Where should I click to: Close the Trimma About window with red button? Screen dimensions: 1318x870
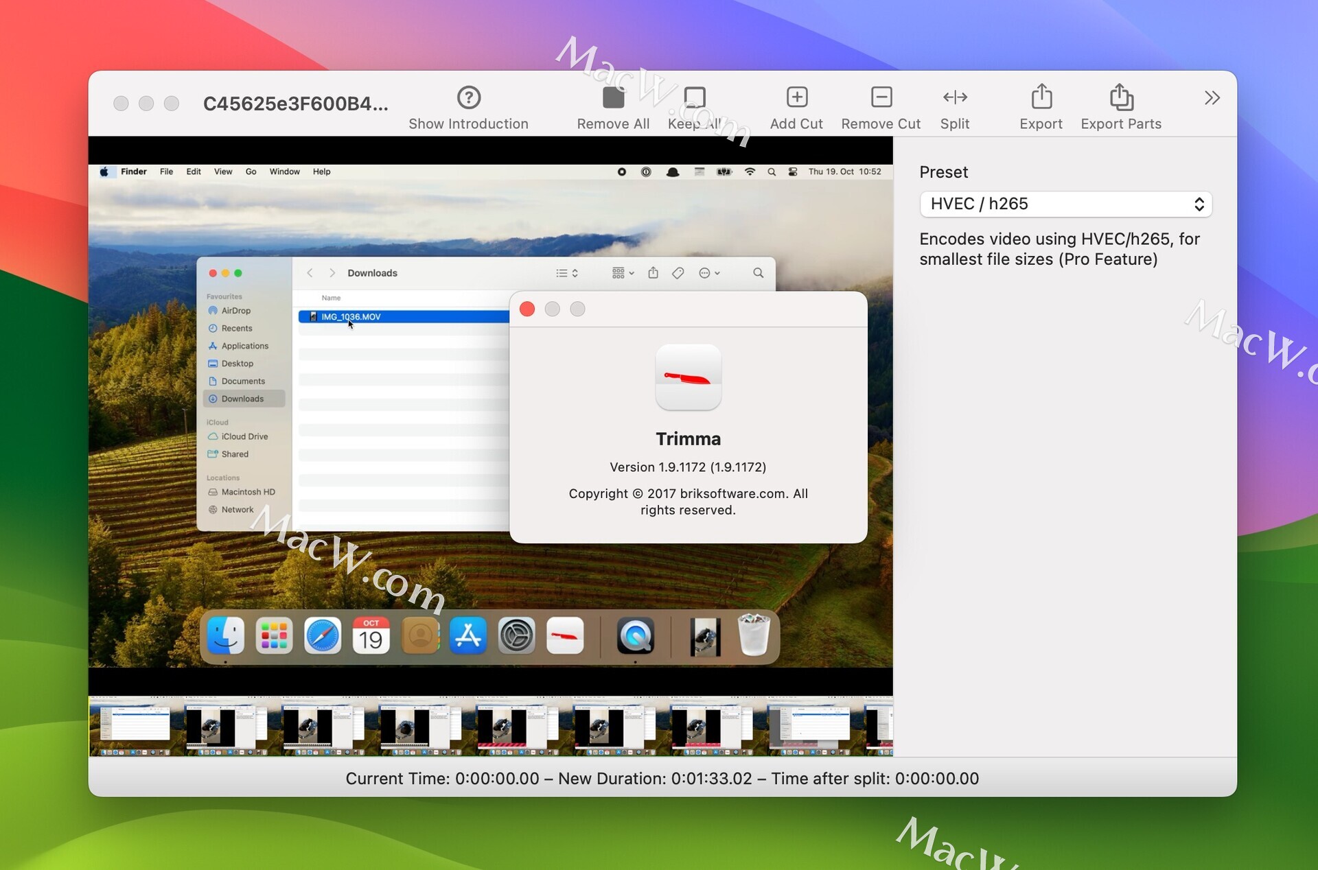coord(527,309)
